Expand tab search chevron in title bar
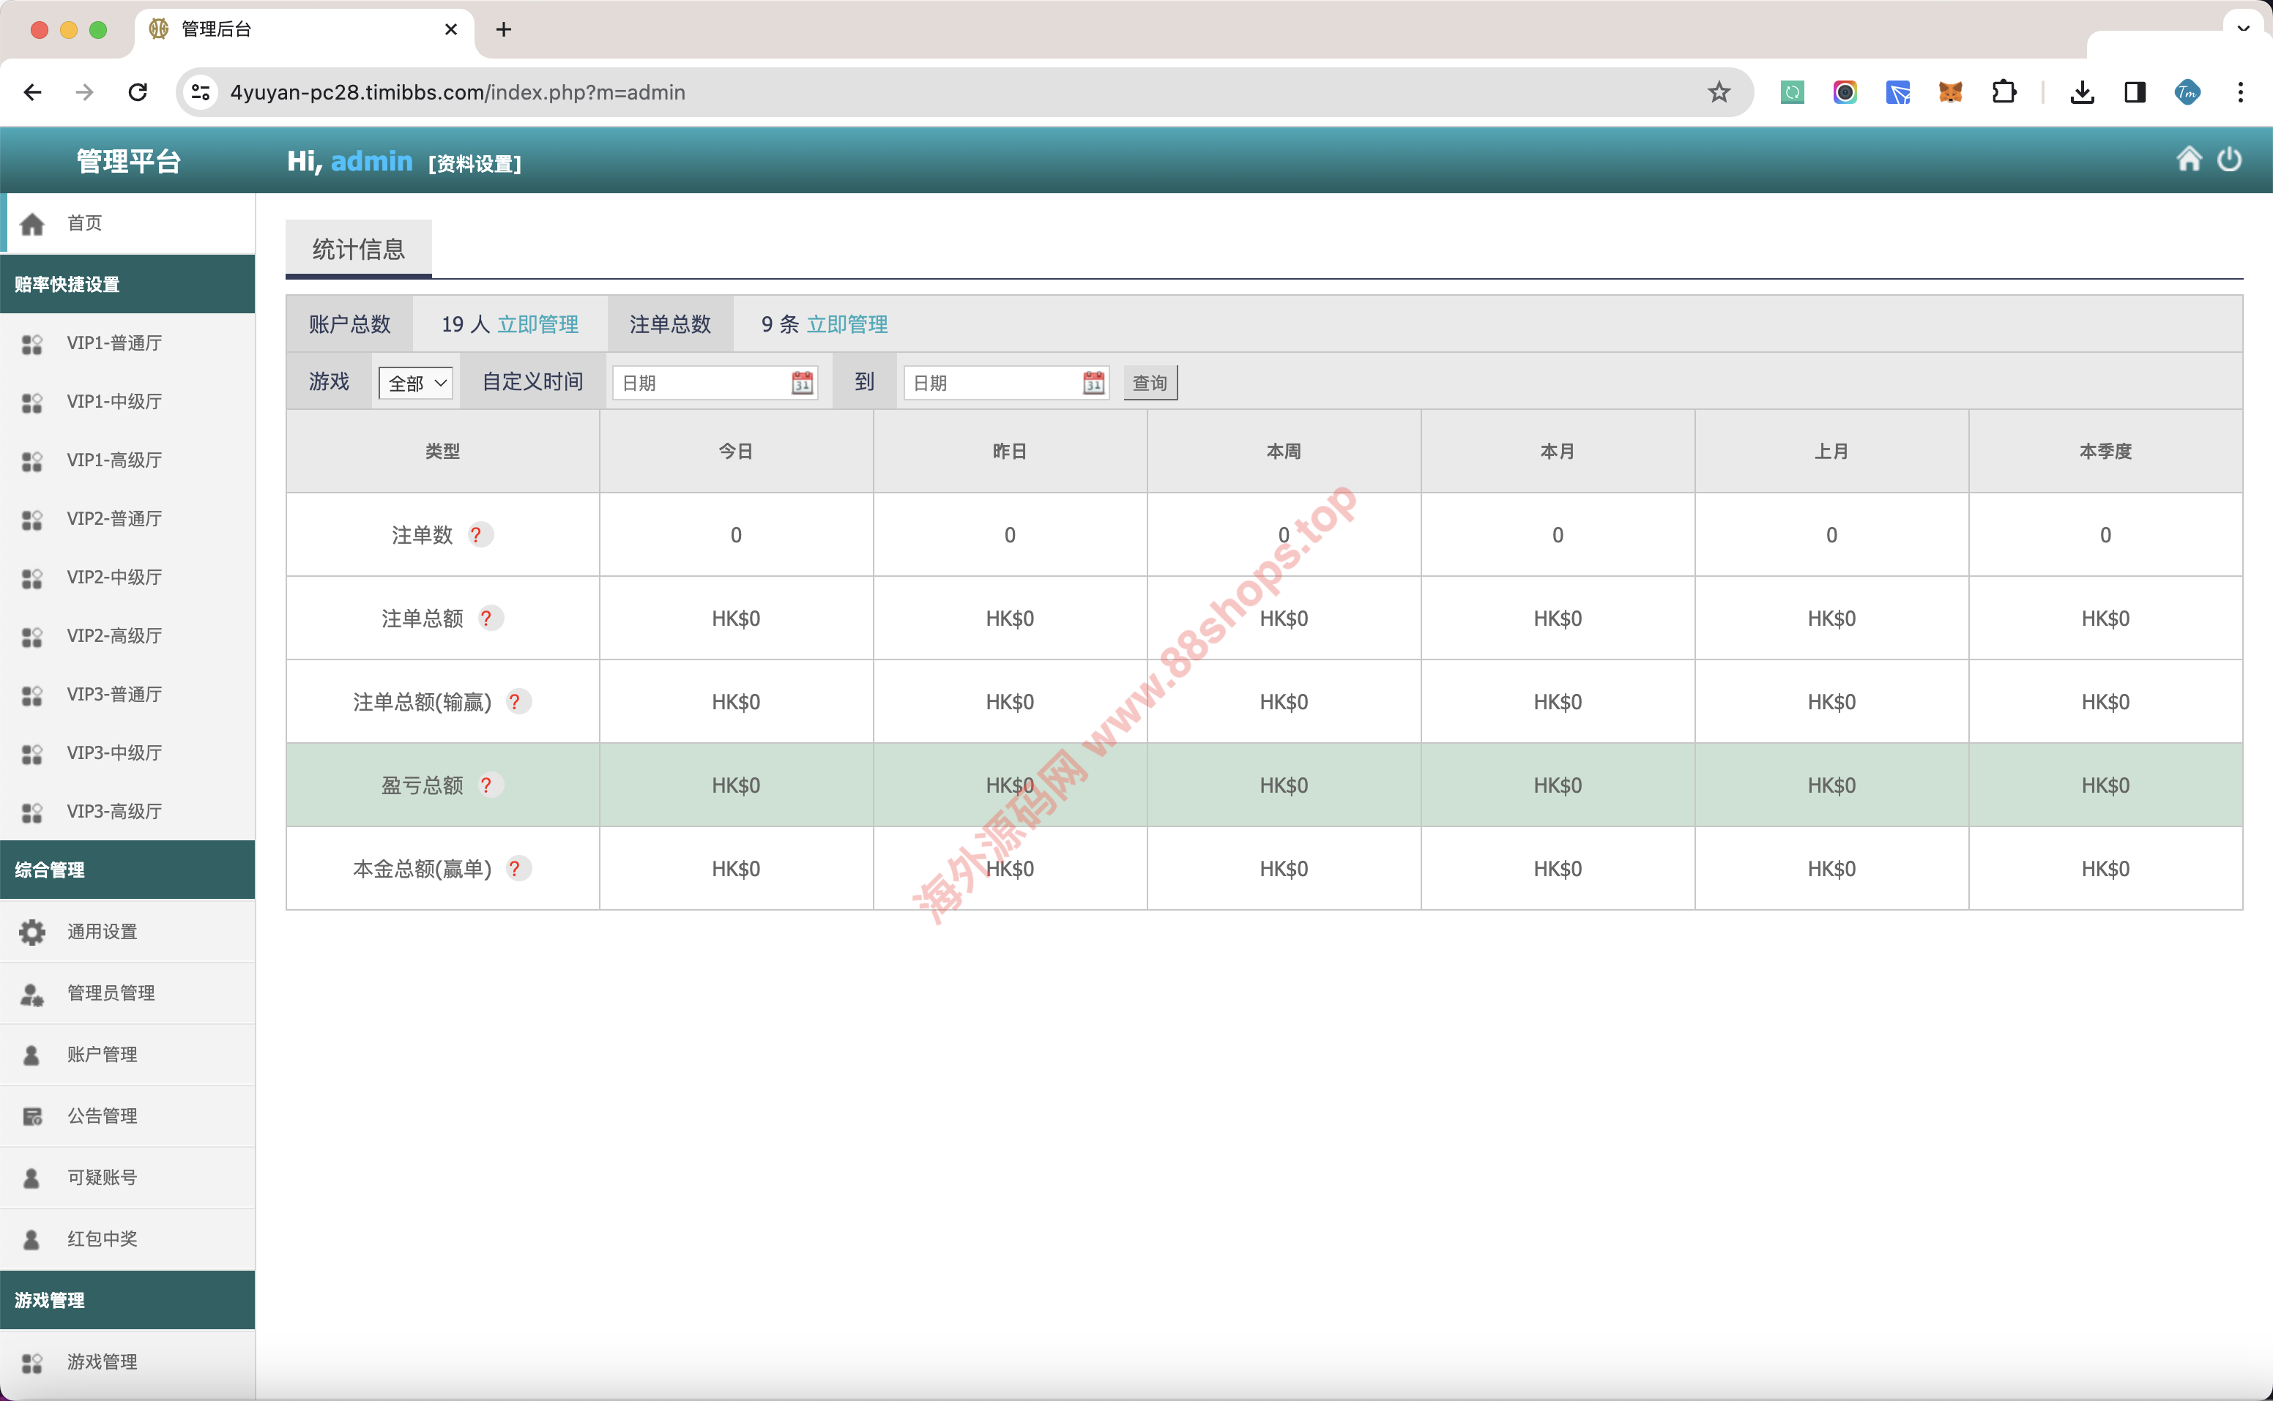The image size is (2273, 1401). click(2243, 29)
